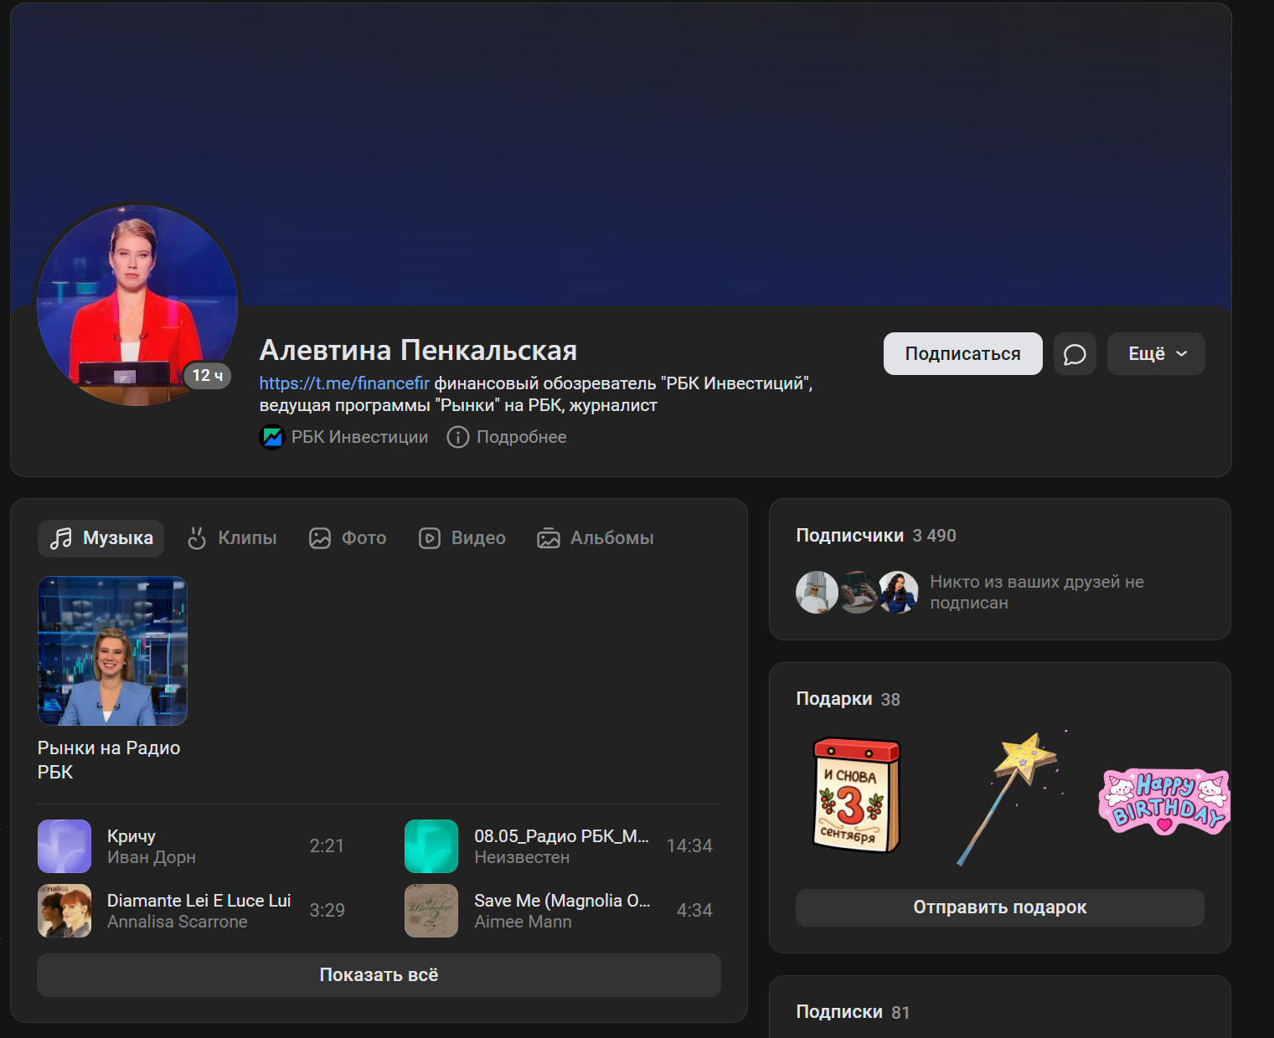
Task: Click the Фото picture icon
Action: tap(320, 538)
